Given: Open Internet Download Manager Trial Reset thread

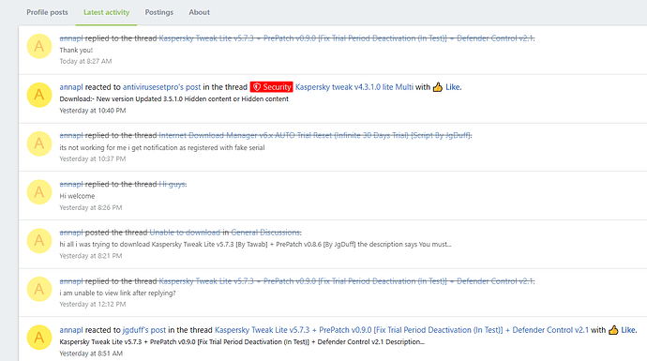Looking at the screenshot, I should point(314,135).
